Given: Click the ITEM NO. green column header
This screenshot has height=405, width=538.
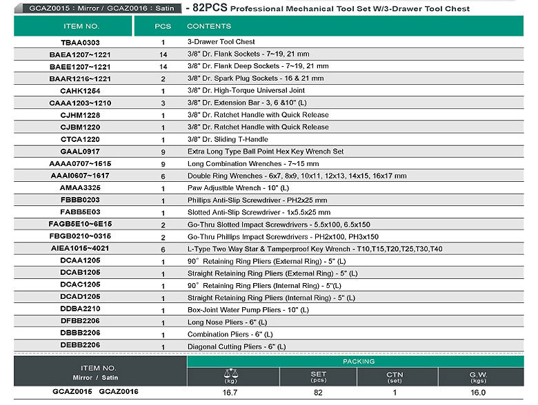Looking at the screenshot, I should [x=72, y=26].
